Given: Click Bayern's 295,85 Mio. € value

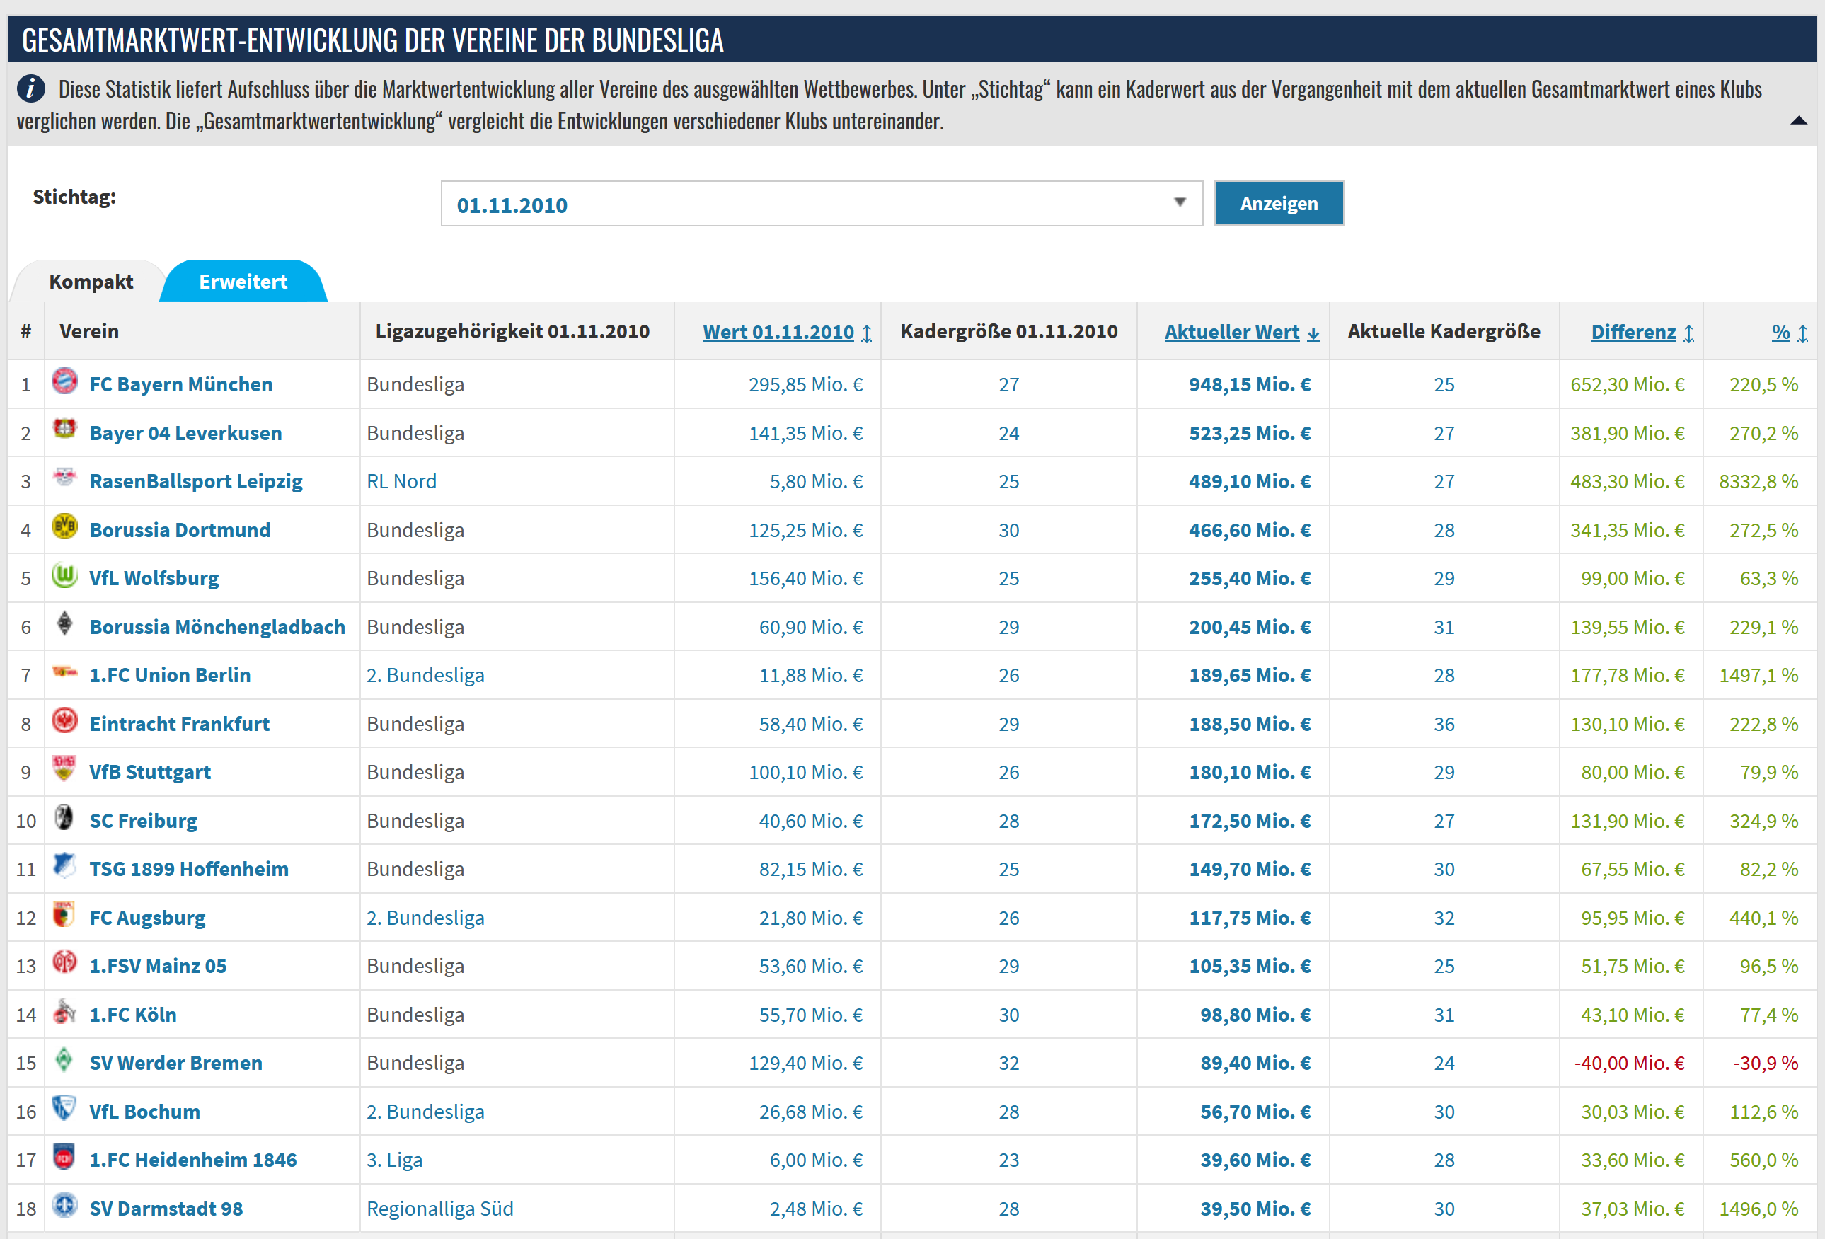Looking at the screenshot, I should [806, 385].
